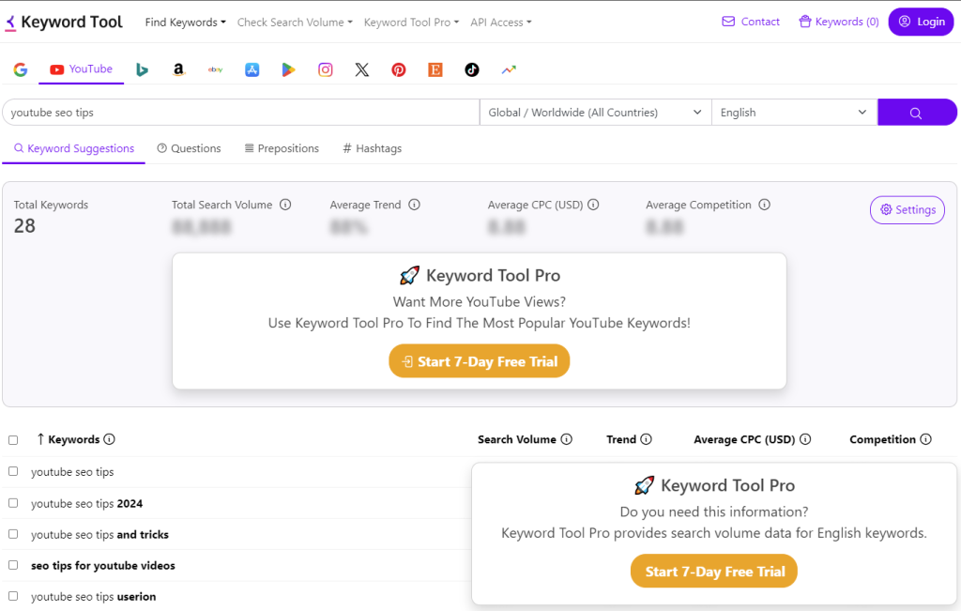Viewport: 961px width, 611px height.
Task: Click the 'youtube seo tips userion' text
Action: [x=94, y=596]
